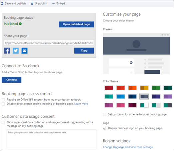The width and height of the screenshot is (174, 151).
Task: Share booking page via Twitter icon
Action: (16, 51)
